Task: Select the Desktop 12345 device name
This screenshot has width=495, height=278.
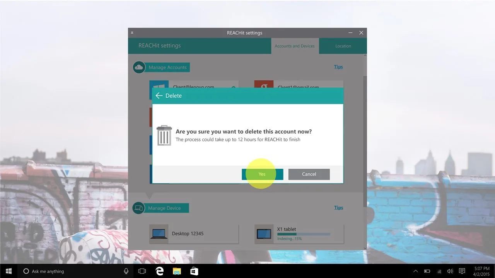Action: click(x=188, y=234)
